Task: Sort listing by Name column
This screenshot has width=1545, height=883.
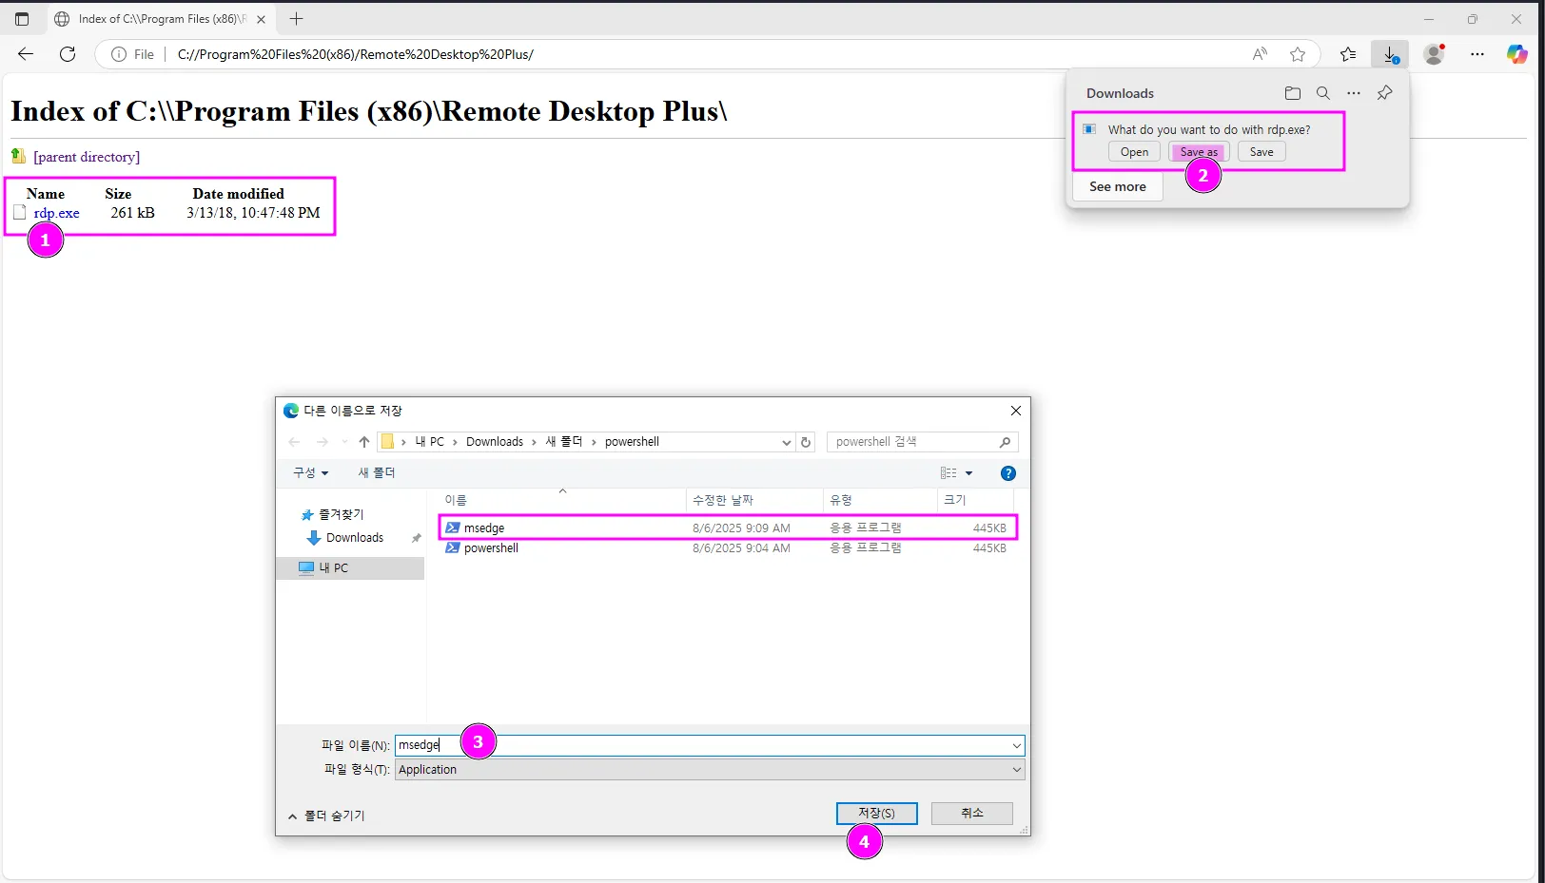Action: click(46, 194)
